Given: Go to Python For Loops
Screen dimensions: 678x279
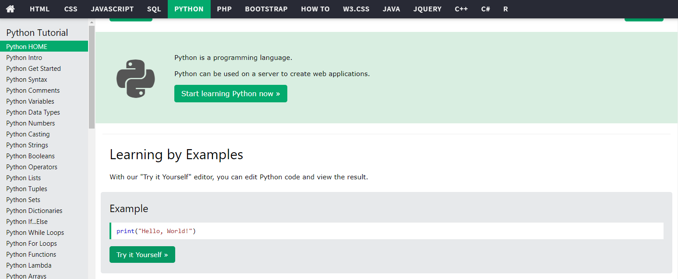Looking at the screenshot, I should point(44,243).
